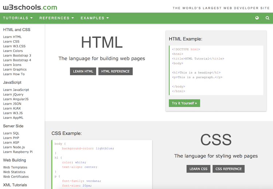Click the green Try it Yourself button
This screenshot has width=273, height=189.
tap(184, 103)
